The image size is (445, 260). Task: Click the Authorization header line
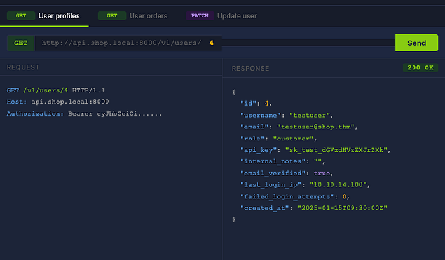[x=85, y=114]
